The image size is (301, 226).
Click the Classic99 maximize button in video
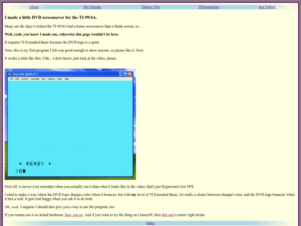click(x=125, y=74)
